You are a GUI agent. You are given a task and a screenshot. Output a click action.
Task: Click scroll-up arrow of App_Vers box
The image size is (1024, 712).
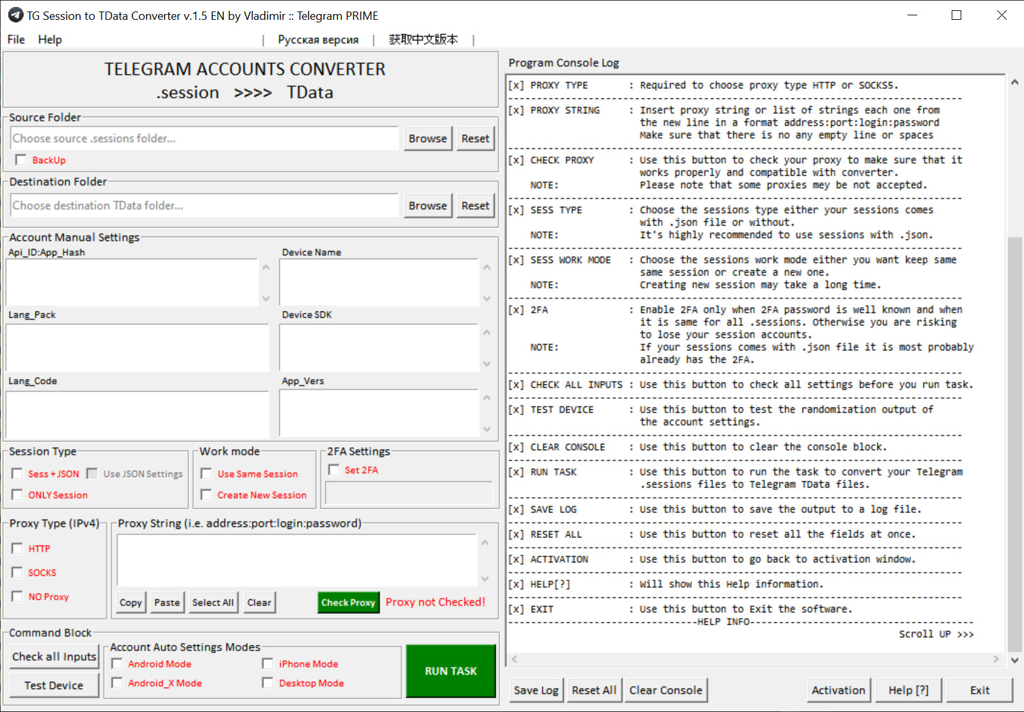[x=487, y=397]
